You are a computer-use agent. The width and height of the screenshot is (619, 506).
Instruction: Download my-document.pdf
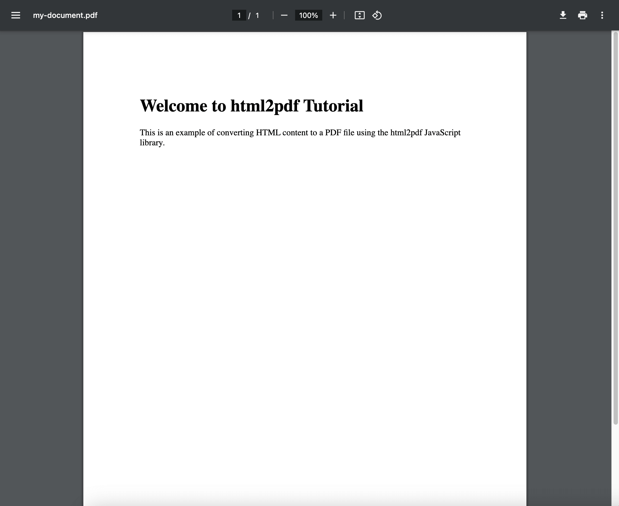(563, 15)
